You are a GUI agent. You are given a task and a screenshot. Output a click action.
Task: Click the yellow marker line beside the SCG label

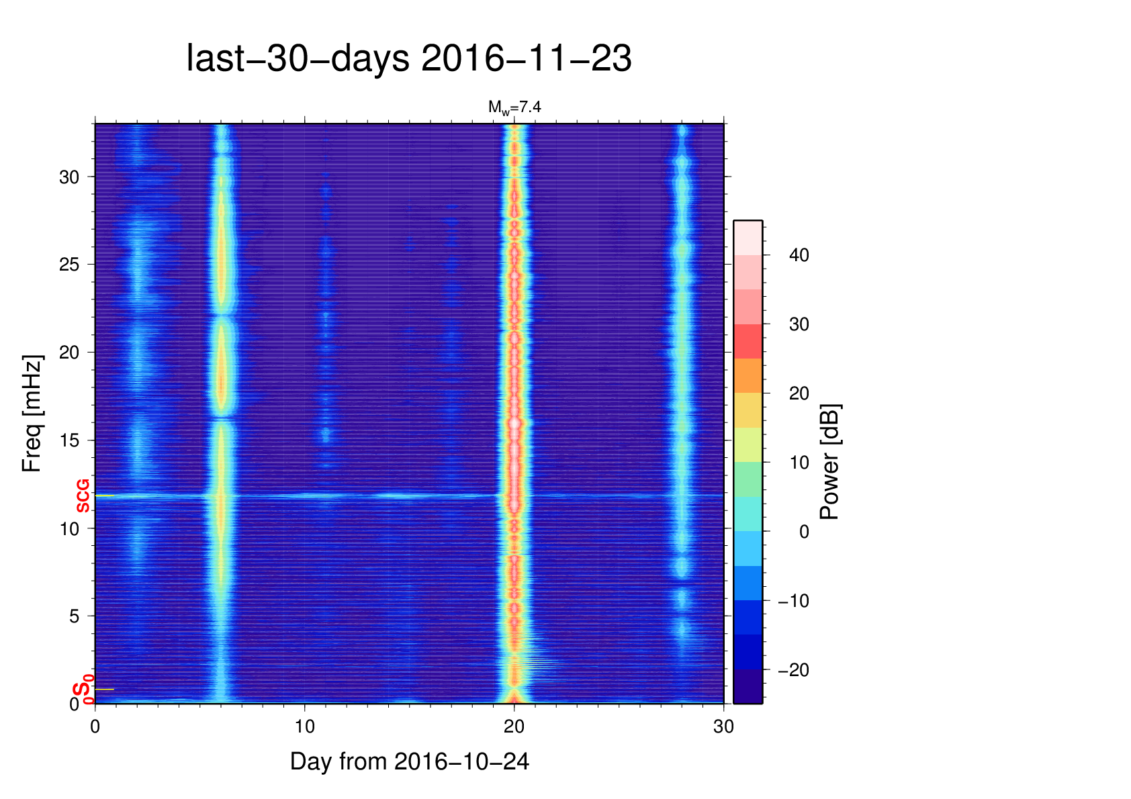click(x=105, y=496)
